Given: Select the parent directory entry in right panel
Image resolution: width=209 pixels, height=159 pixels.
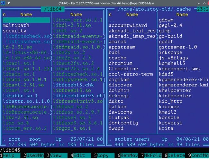Looking at the screenshot, I should tap(112, 20).
